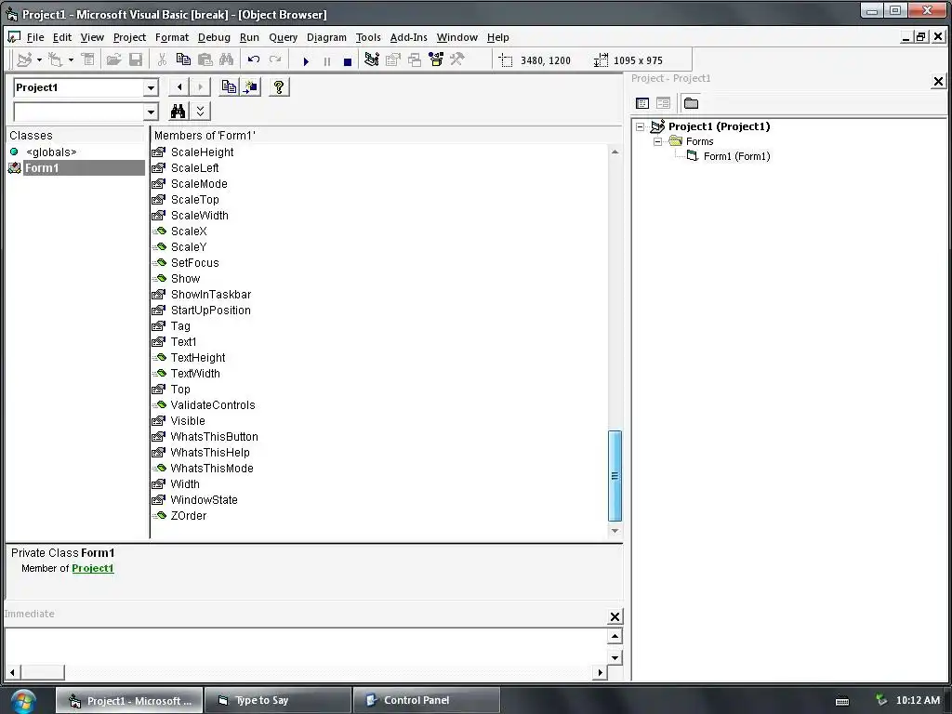The image size is (952, 714).
Task: Select the SetFocus method member
Action: tap(195, 262)
